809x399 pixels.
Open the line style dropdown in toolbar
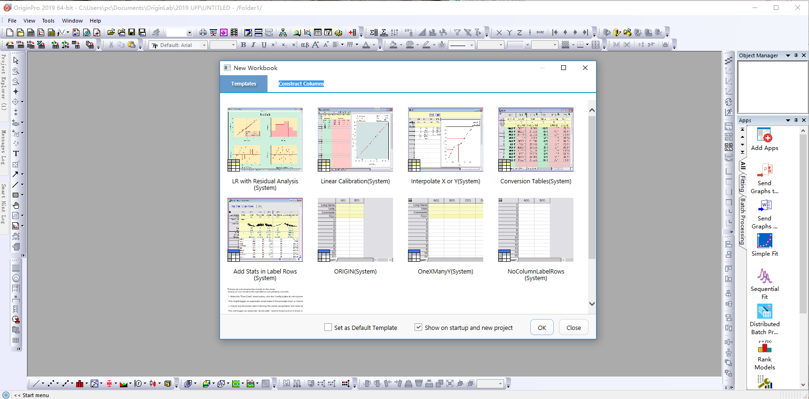point(471,45)
